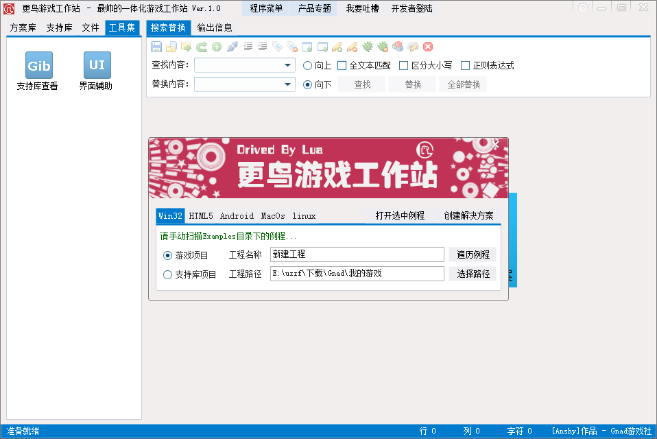Switch to the 方案库 tab

pos(23,27)
